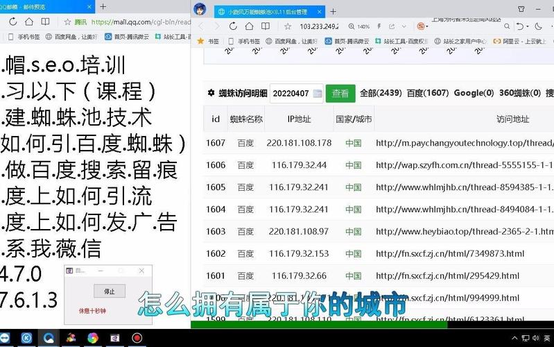The height and width of the screenshot is (347, 554).
Task: Open the fn.sxcf.zj.cn 7349873.html URL
Action: (450, 253)
